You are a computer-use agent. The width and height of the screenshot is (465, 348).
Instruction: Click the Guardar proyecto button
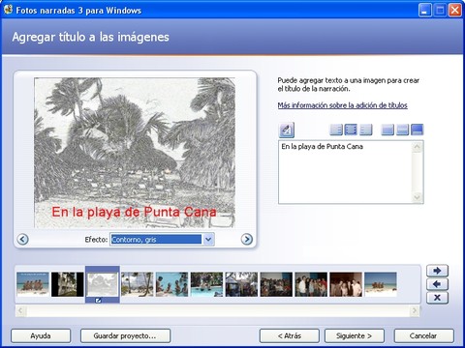125,335
